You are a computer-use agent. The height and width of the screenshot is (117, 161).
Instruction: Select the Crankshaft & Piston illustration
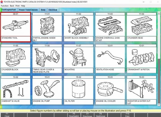point(141,57)
